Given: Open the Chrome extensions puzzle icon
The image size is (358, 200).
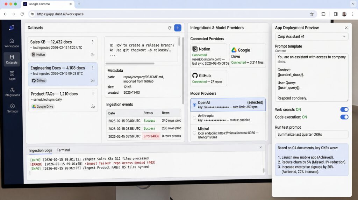Looking at the screenshot, I should tap(323, 14).
